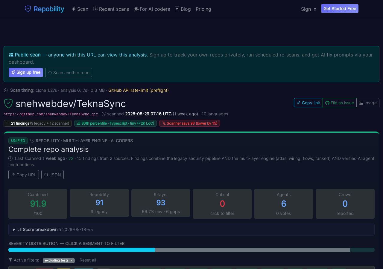The image size is (383, 269).
Task: Click the Get Started Free button
Action: pyautogui.click(x=340, y=9)
